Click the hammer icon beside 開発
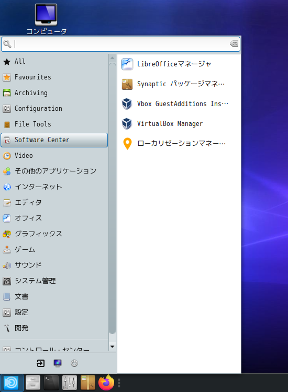Image resolution: width=288 pixels, height=392 pixels. click(7, 328)
